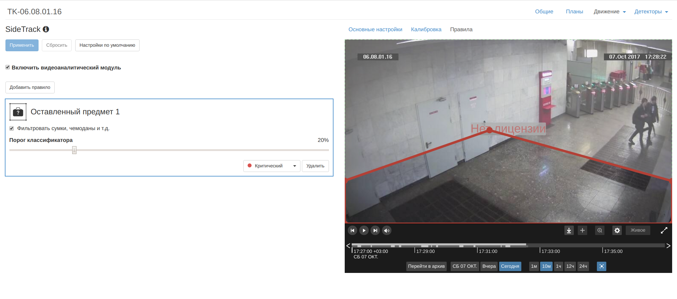The image size is (677, 299).
Task: Download the video fragment
Action: (x=569, y=230)
